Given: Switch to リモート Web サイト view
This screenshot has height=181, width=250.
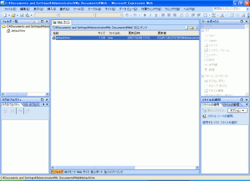Looking at the screenshot, I should pyautogui.click(x=77, y=172).
